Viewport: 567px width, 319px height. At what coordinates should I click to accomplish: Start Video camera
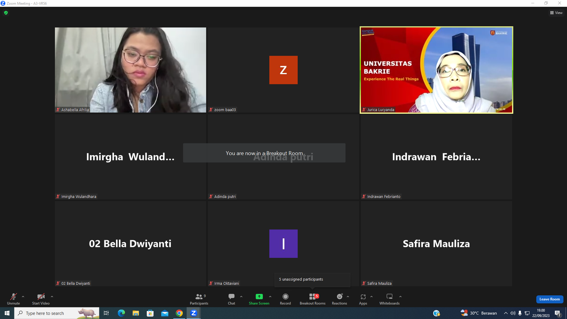point(41,299)
